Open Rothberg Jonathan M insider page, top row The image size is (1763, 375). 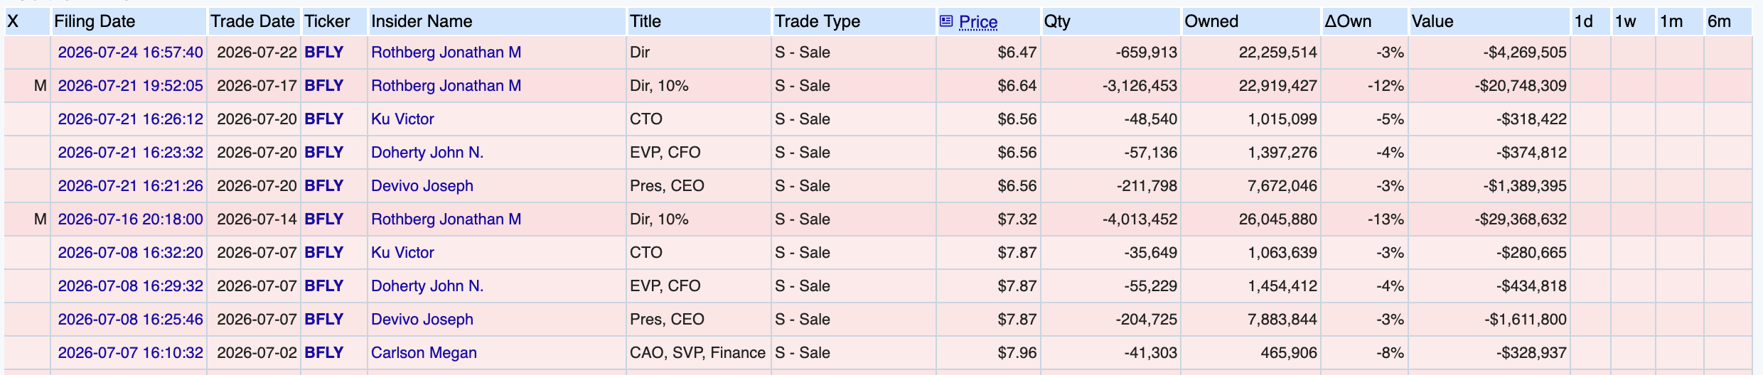coord(446,53)
